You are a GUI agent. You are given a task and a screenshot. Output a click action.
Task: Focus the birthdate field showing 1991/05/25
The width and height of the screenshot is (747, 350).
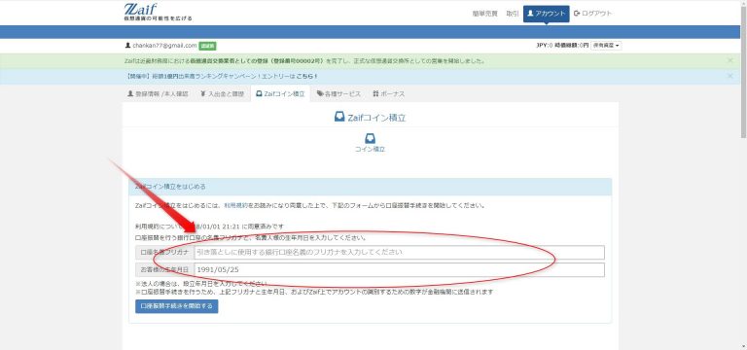pos(399,270)
